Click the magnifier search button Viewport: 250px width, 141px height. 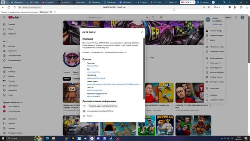(153, 17)
